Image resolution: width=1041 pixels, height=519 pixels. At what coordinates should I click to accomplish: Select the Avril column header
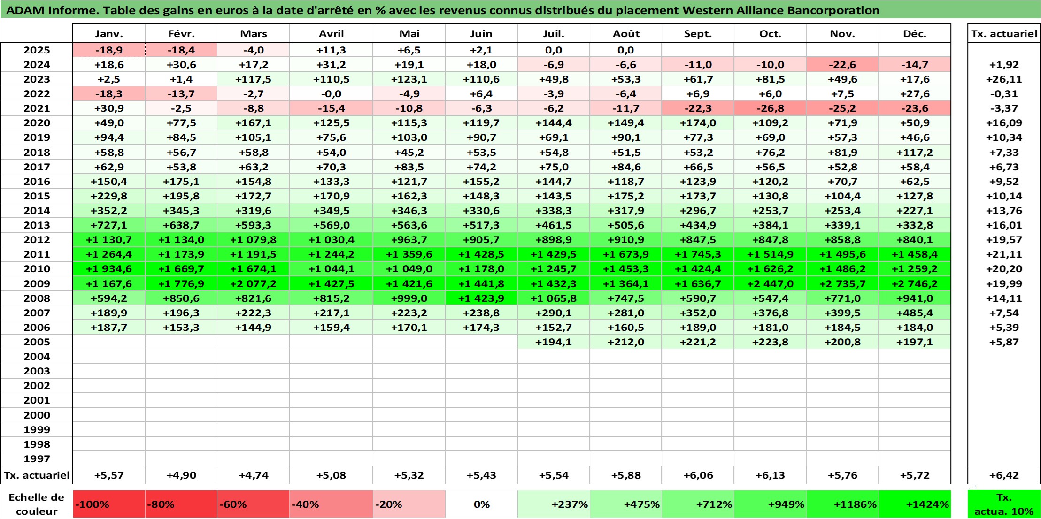pos(331,34)
